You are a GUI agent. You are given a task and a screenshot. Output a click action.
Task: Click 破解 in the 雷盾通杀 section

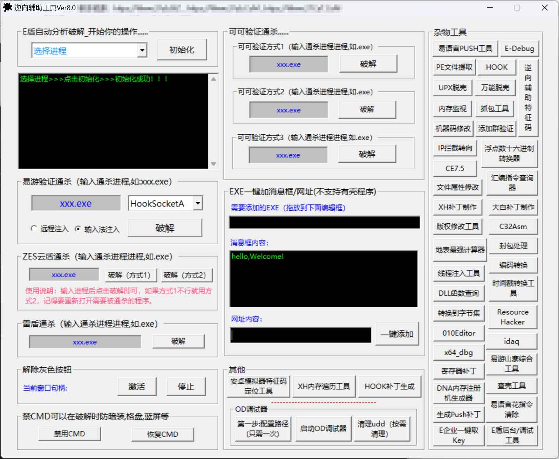point(178,341)
